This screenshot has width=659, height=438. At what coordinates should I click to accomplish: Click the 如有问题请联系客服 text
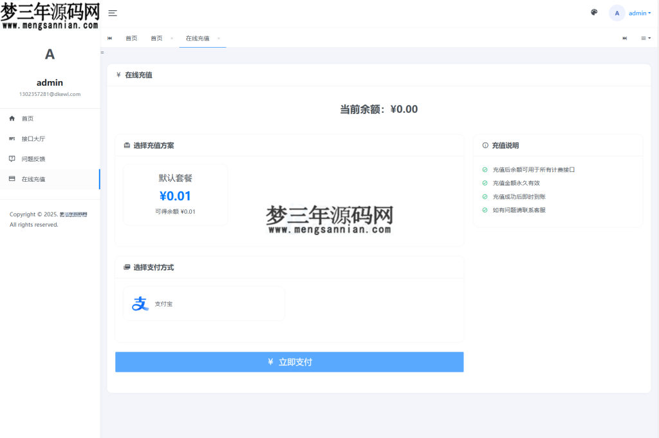[x=519, y=210]
